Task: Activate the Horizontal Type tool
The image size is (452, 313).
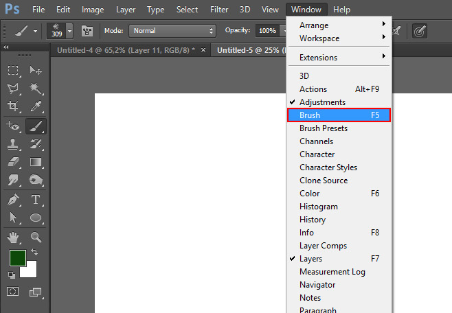Action: click(x=36, y=200)
